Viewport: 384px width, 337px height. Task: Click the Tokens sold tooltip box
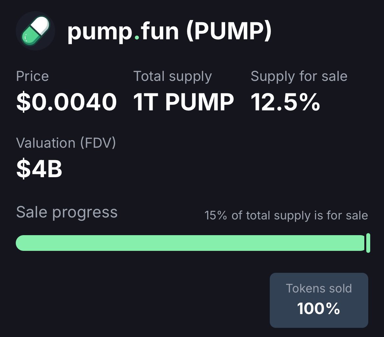(319, 300)
